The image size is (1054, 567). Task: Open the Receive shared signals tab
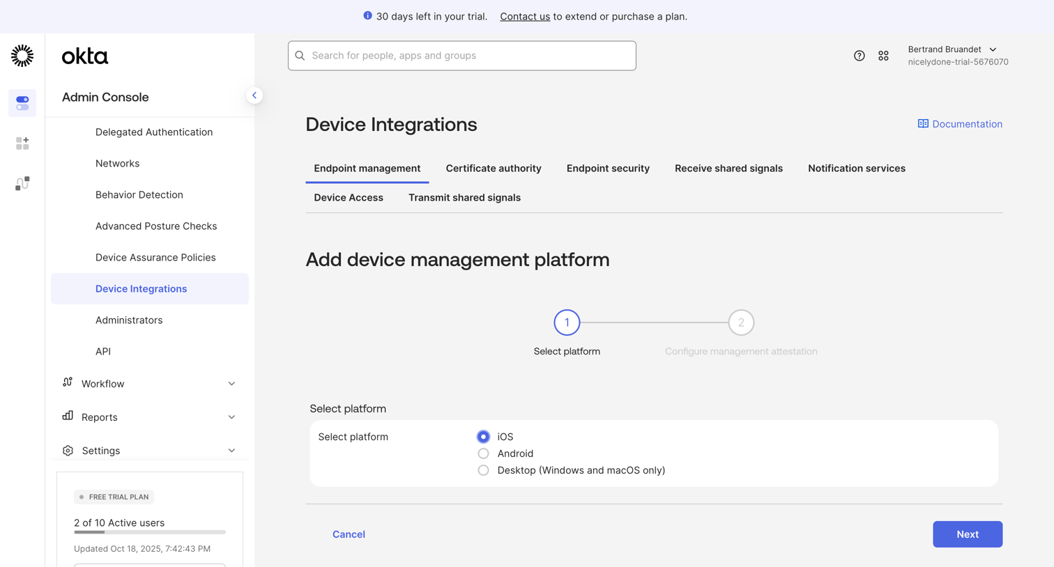pos(728,169)
